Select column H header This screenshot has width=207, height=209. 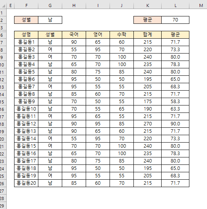[74, 5]
